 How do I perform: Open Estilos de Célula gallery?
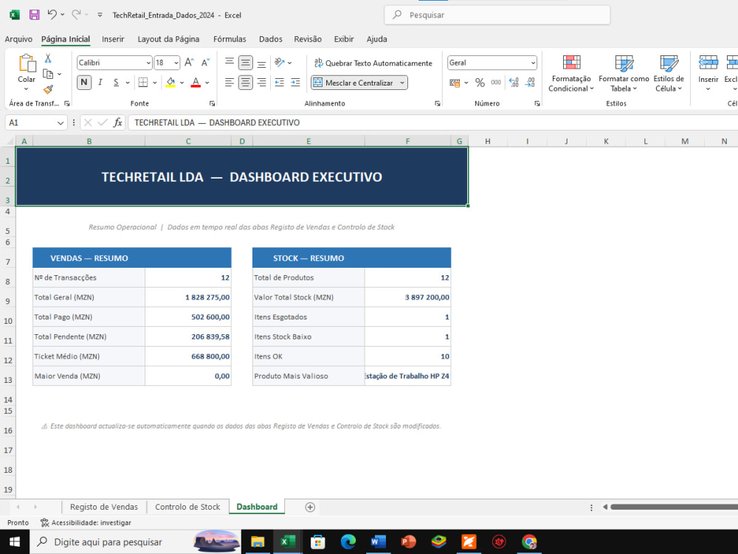tap(669, 73)
